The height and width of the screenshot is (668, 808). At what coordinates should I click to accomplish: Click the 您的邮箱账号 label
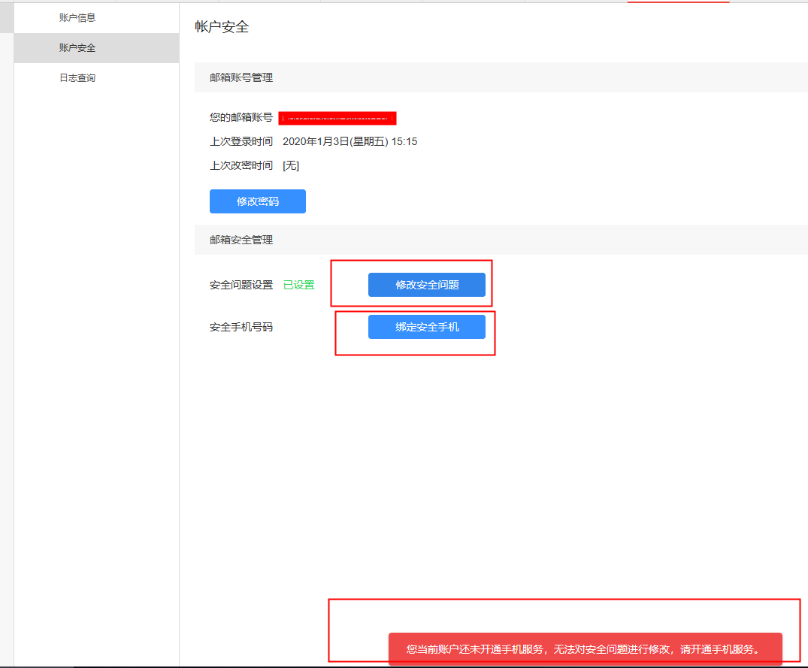tap(241, 118)
